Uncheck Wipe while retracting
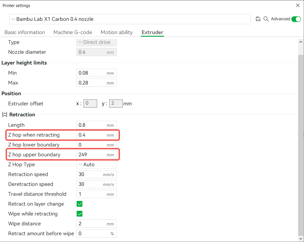 (79, 214)
